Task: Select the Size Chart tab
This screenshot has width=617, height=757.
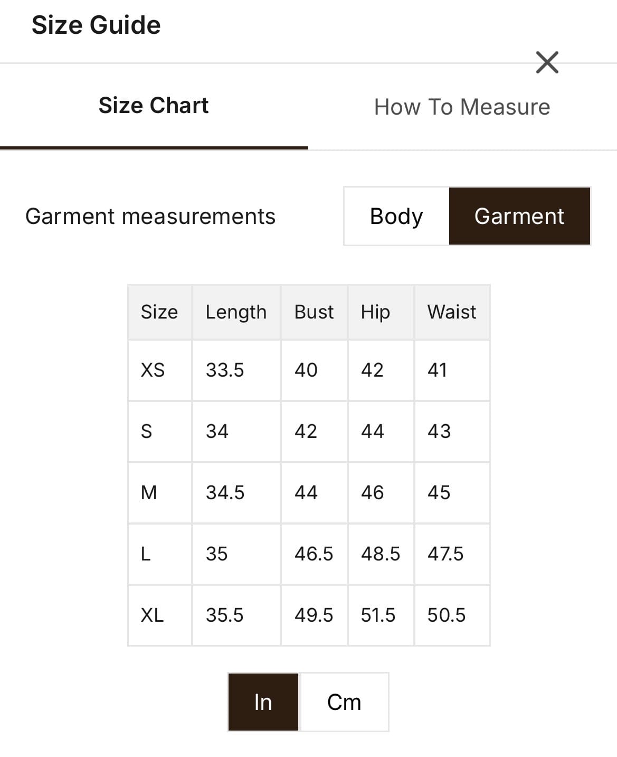Action: pyautogui.click(x=154, y=106)
